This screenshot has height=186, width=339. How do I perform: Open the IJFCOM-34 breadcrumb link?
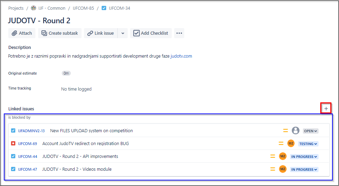click(x=119, y=8)
